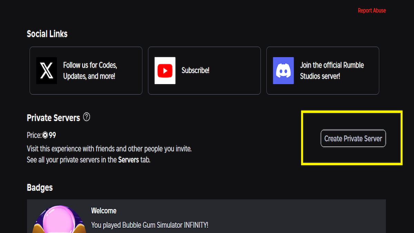Click the Badges heading
The width and height of the screenshot is (414, 233).
click(x=40, y=187)
